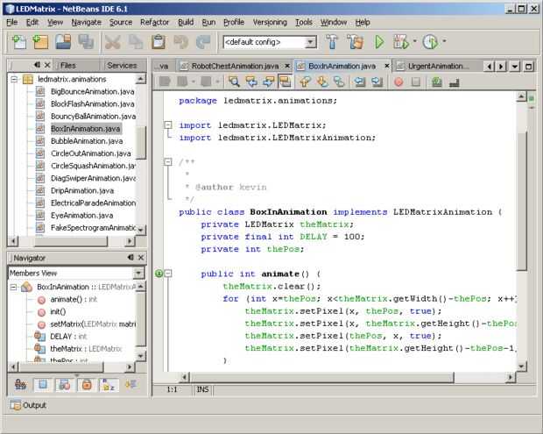
Task: Open Profile Main Project dropdown arrow
Action: coord(444,41)
